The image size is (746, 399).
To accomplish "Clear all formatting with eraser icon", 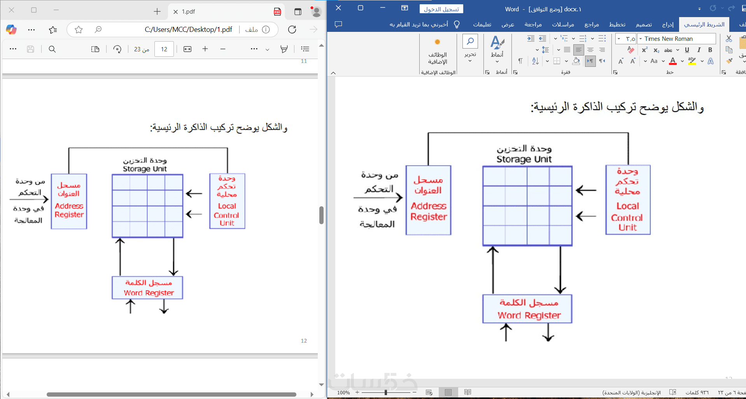I will 631,50.
